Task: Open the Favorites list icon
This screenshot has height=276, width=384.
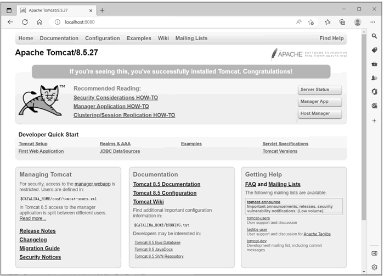Action: tap(327, 22)
